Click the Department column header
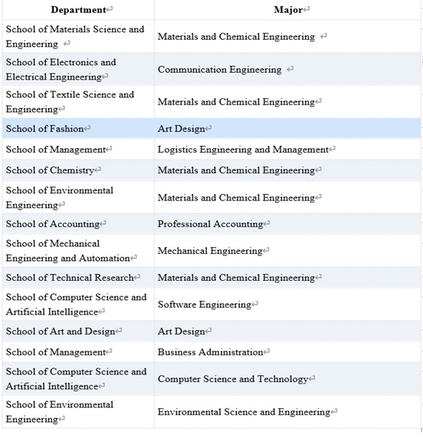Screen dimensions: 423x439 pos(78,10)
